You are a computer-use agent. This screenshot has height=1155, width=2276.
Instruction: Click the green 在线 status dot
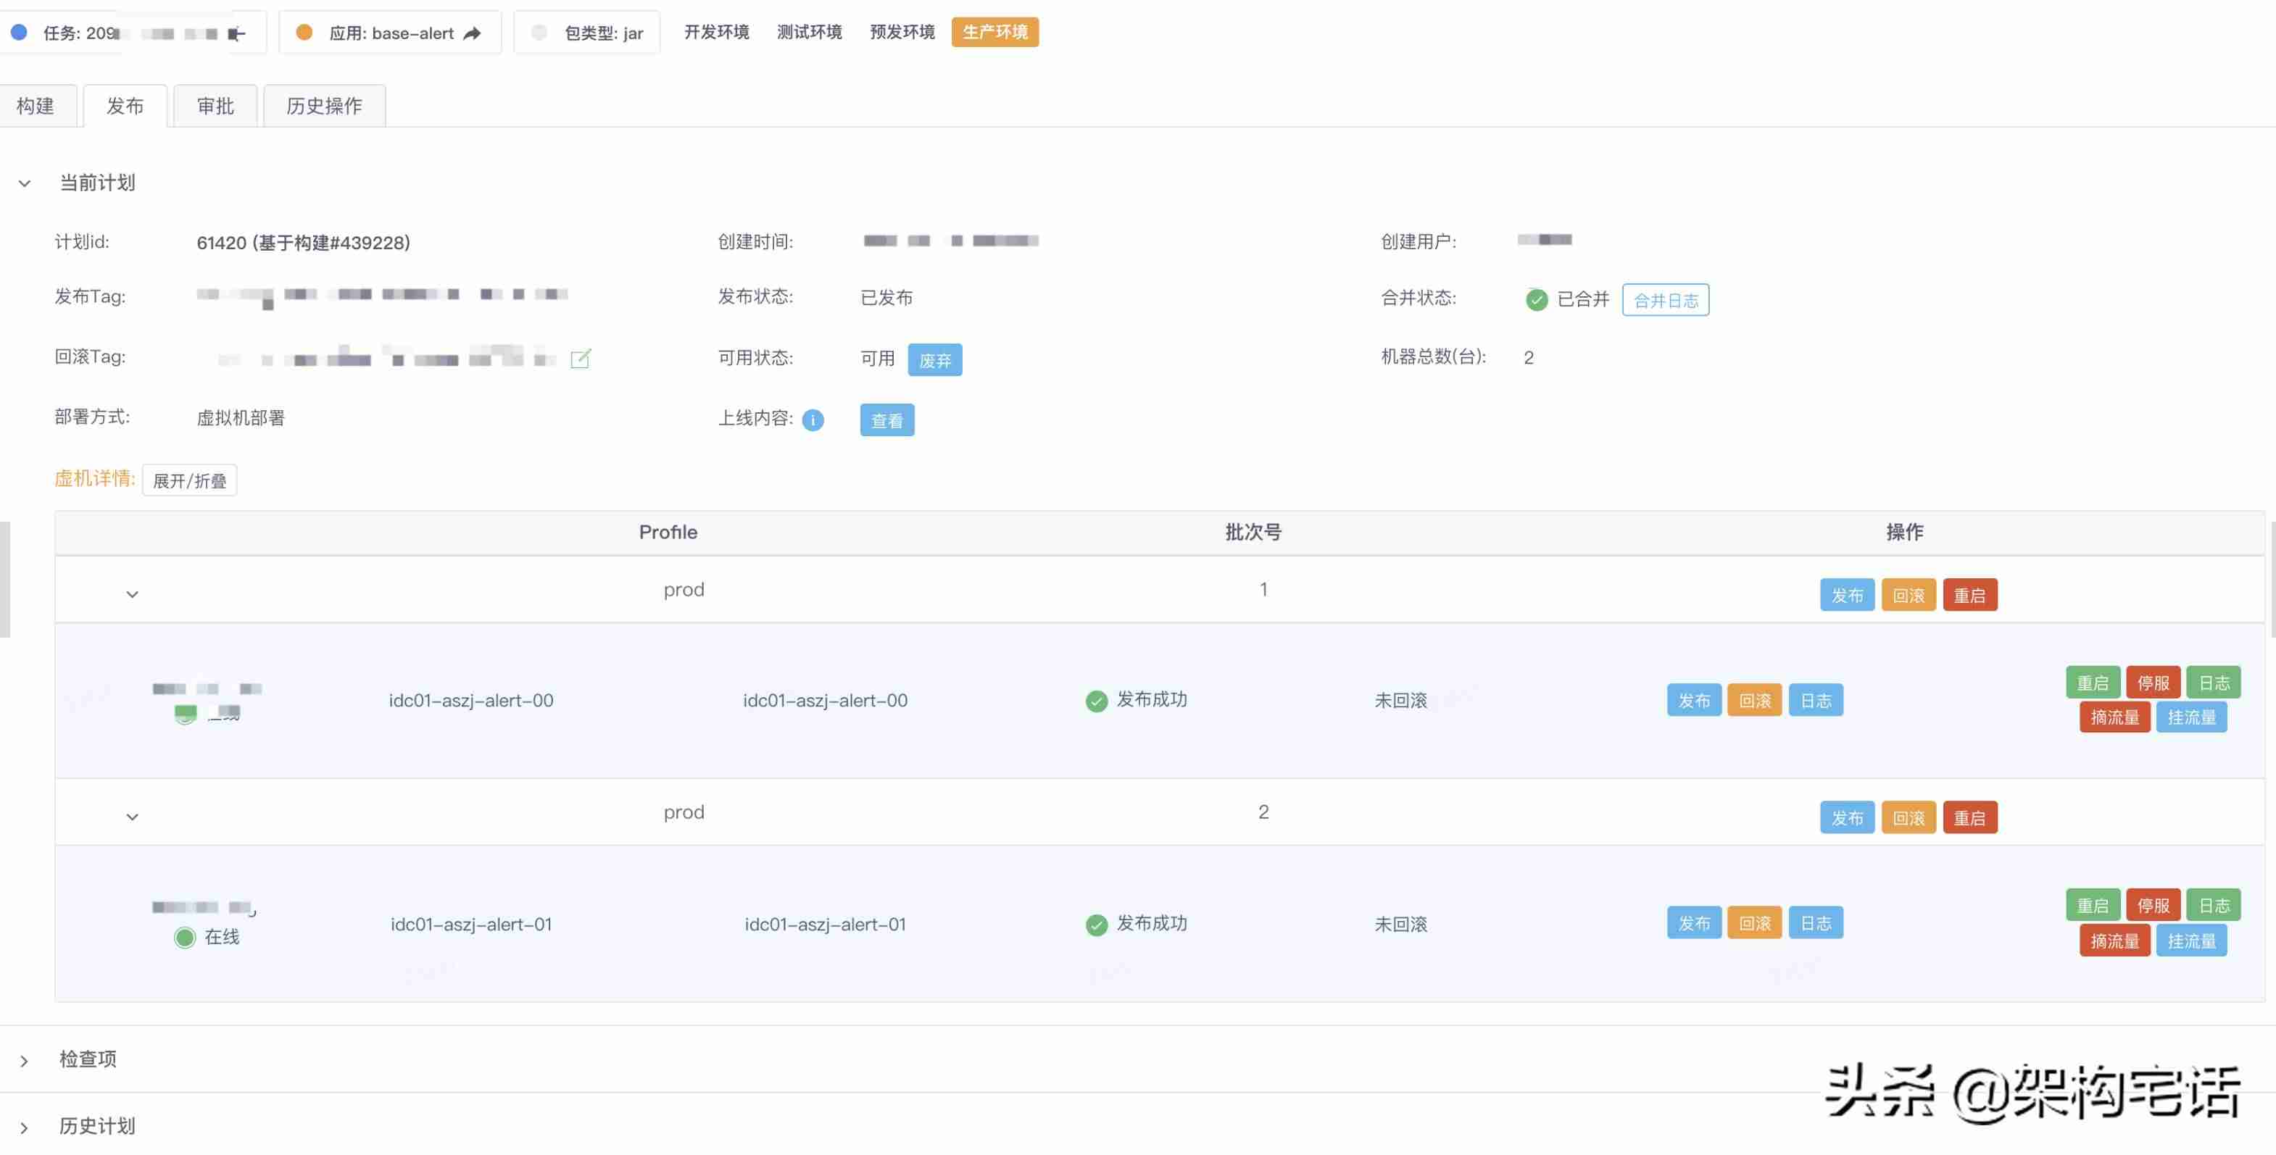[x=185, y=938]
